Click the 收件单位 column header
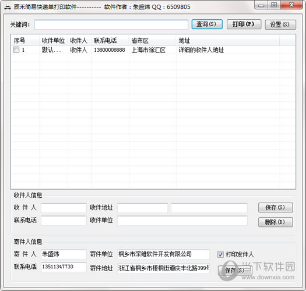Viewport: 306px width, 291px height. pos(54,41)
